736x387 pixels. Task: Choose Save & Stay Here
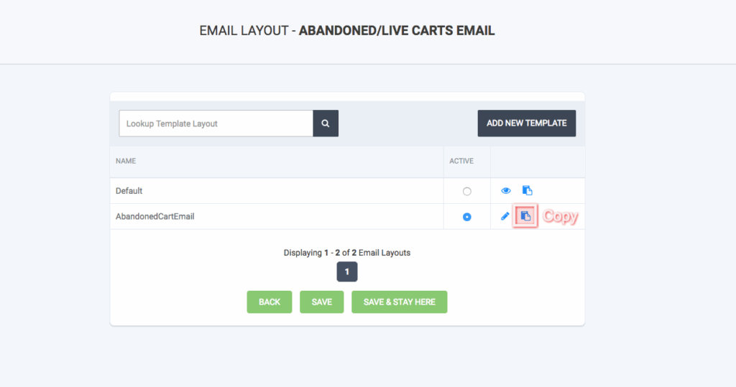pos(400,302)
